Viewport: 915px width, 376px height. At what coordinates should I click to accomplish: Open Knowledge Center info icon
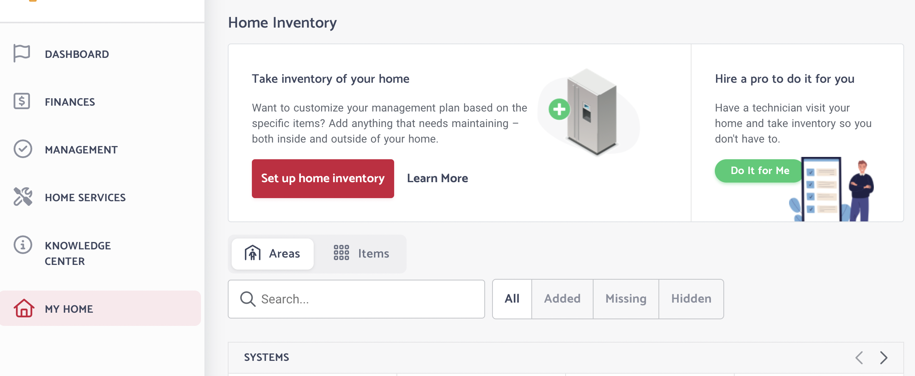23,245
